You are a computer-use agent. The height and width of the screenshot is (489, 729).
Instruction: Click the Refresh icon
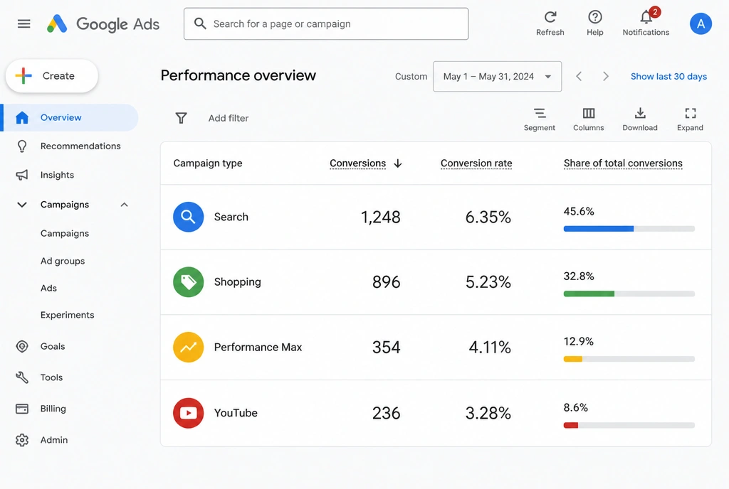[x=550, y=17]
